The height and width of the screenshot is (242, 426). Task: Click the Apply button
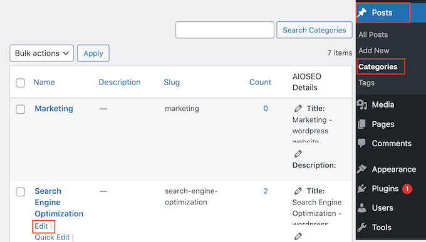pyautogui.click(x=93, y=53)
